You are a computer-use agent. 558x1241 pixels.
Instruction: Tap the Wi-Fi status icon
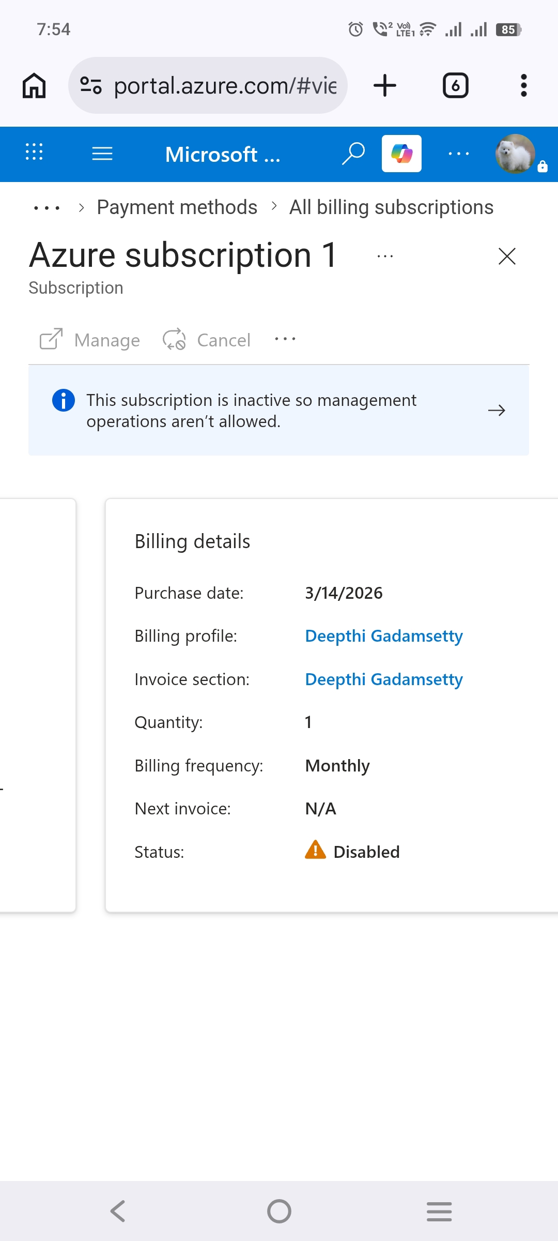click(x=428, y=29)
